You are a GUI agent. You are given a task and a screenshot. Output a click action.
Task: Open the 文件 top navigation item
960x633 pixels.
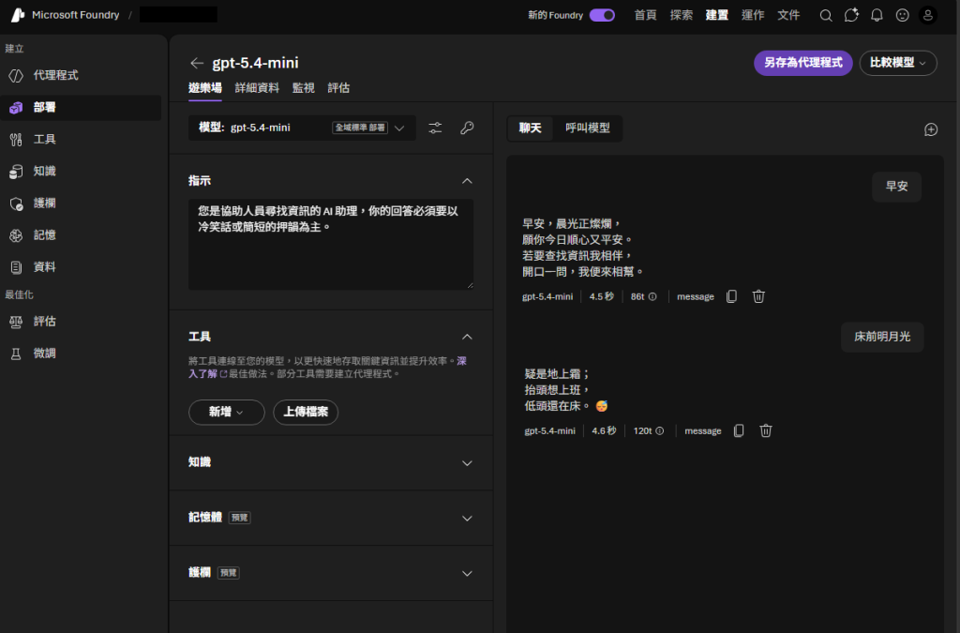[788, 15]
